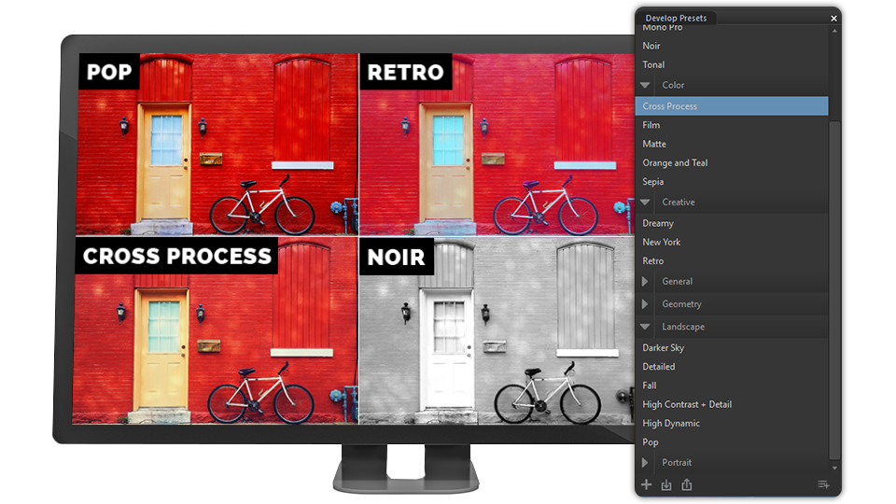Apply the New York preset

click(662, 242)
